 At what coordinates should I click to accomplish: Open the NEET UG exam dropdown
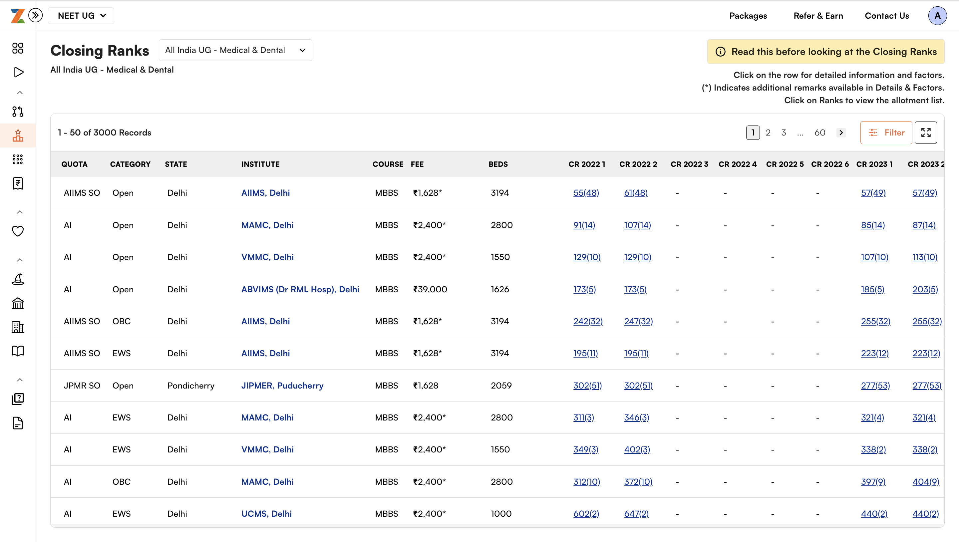(x=81, y=16)
